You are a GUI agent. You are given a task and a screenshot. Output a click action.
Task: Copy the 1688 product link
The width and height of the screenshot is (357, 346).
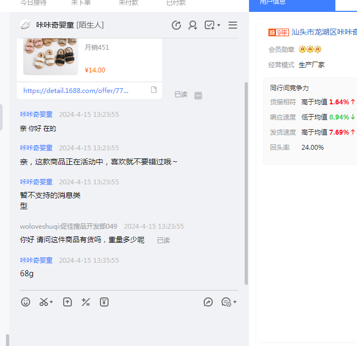[154, 90]
